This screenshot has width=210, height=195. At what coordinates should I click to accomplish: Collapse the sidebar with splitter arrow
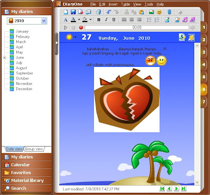tap(57, 43)
